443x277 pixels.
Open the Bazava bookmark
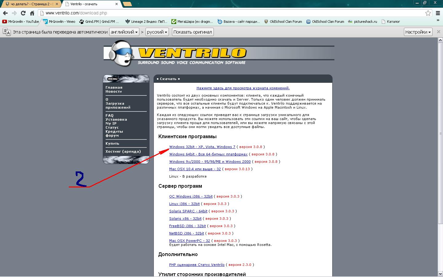coord(239,22)
